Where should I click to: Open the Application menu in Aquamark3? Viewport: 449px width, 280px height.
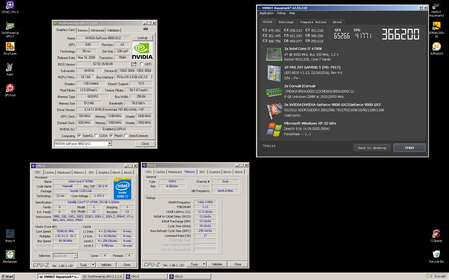point(266,13)
